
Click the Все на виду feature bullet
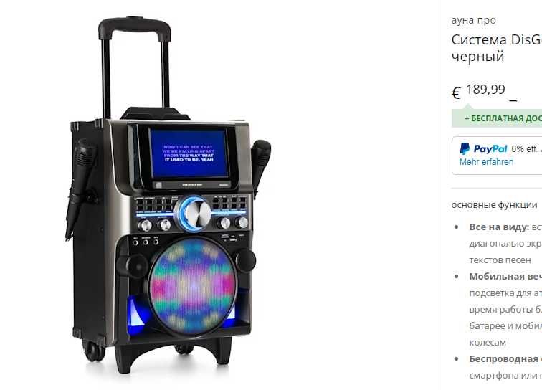pos(505,244)
